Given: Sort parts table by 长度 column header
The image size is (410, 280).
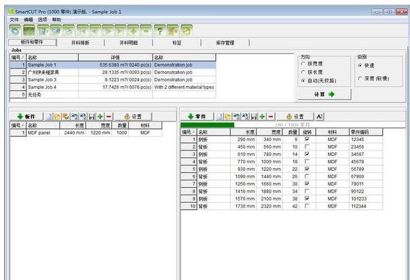Looking at the screenshot, I should [x=243, y=132].
